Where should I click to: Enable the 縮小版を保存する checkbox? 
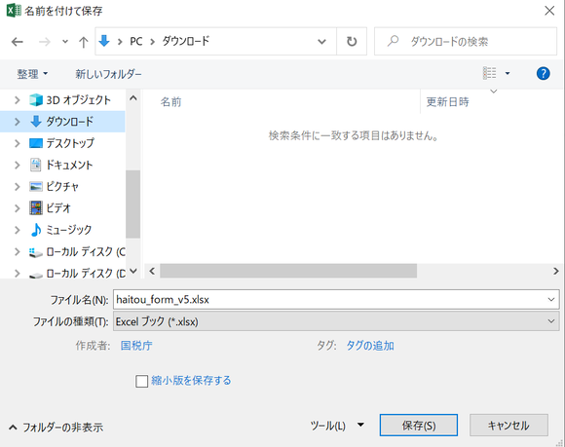[141, 381]
